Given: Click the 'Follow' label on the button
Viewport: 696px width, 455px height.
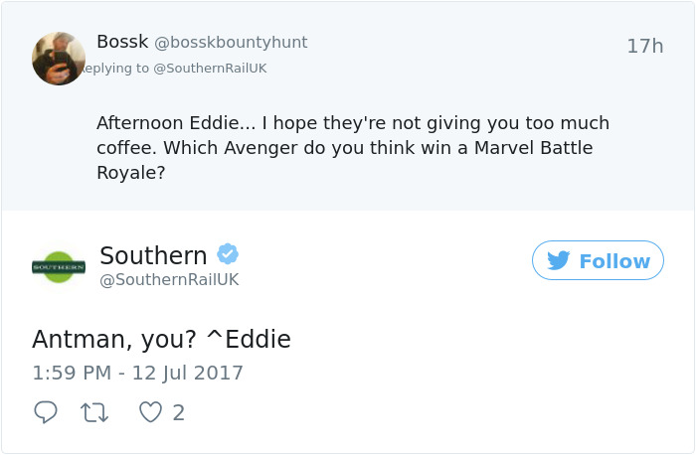Looking at the screenshot, I should point(613,260).
